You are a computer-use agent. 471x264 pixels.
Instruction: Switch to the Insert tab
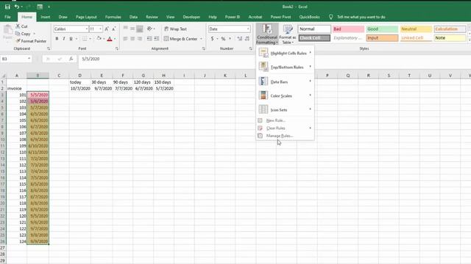coord(46,17)
